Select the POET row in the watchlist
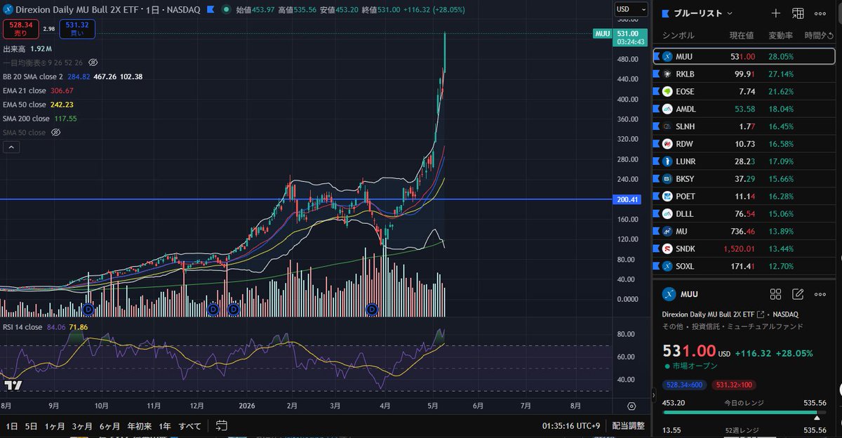This screenshot has height=438, width=842. (744, 196)
